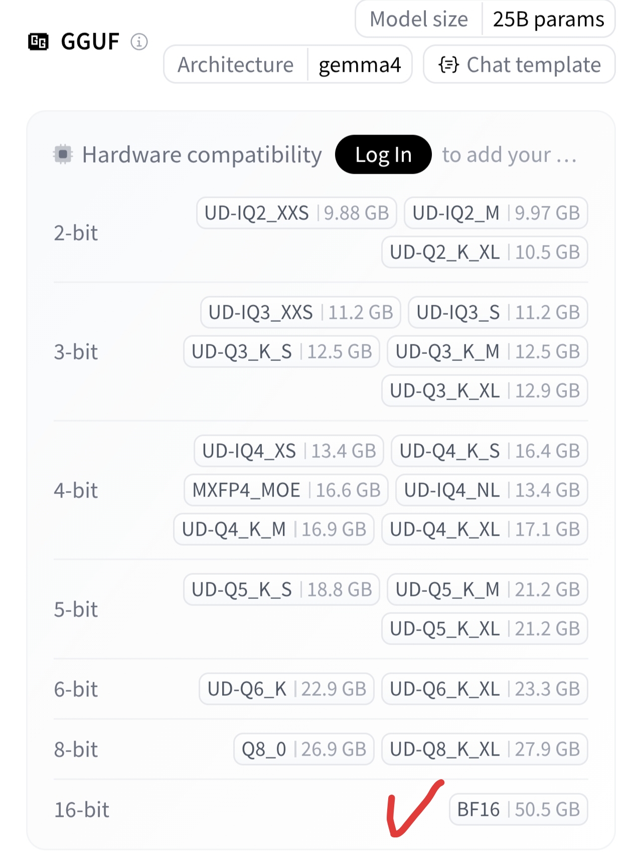Open the UD-Q5_K_S 18.8 GB file
Screen dimensions: 642x857
282,589
